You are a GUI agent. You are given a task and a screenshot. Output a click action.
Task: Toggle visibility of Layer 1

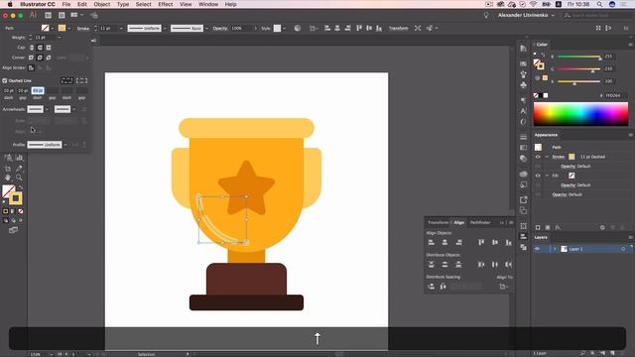537,249
